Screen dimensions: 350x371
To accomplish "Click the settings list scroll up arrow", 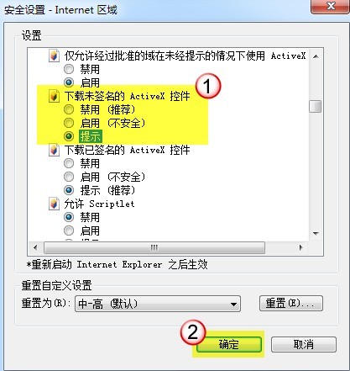I will 316,56.
